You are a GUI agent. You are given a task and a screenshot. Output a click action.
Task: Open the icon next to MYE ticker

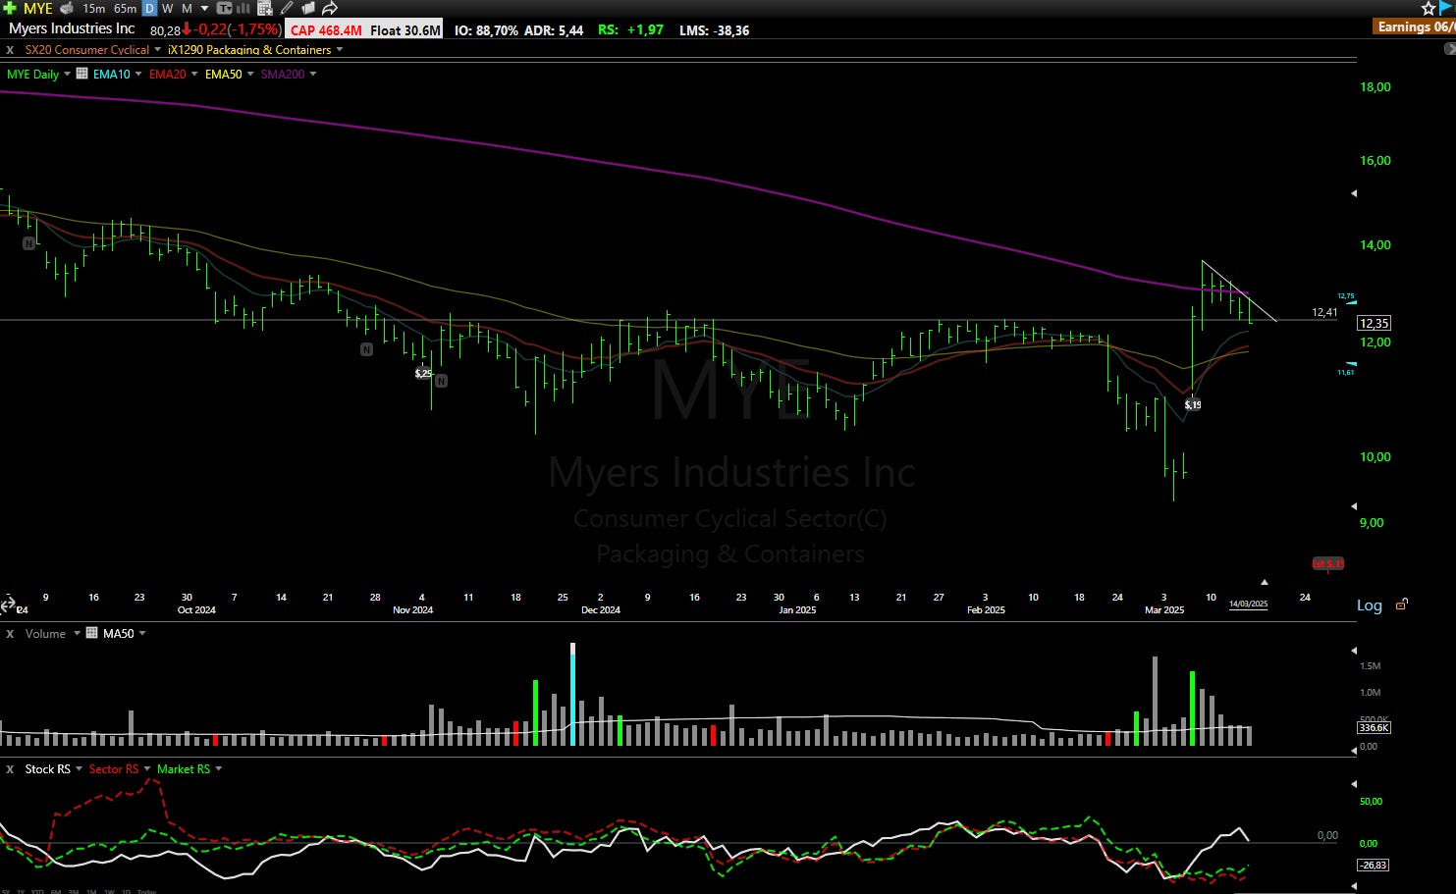coord(67,8)
